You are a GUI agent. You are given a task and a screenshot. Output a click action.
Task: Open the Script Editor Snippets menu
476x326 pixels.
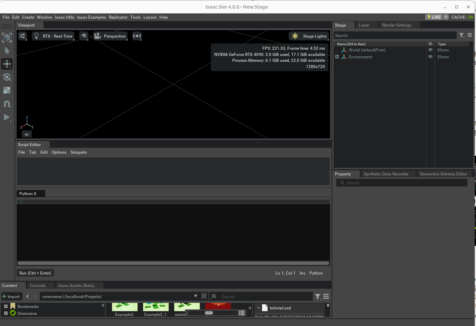(x=78, y=152)
